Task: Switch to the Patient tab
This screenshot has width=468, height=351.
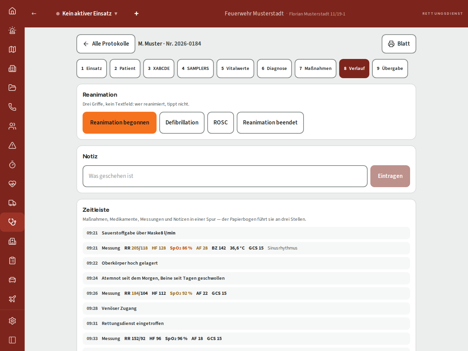Action: 125,69
